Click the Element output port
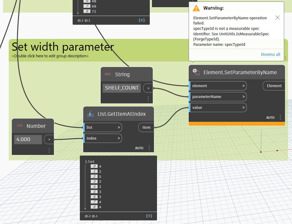292x224 pixels. pyautogui.click(x=274, y=86)
